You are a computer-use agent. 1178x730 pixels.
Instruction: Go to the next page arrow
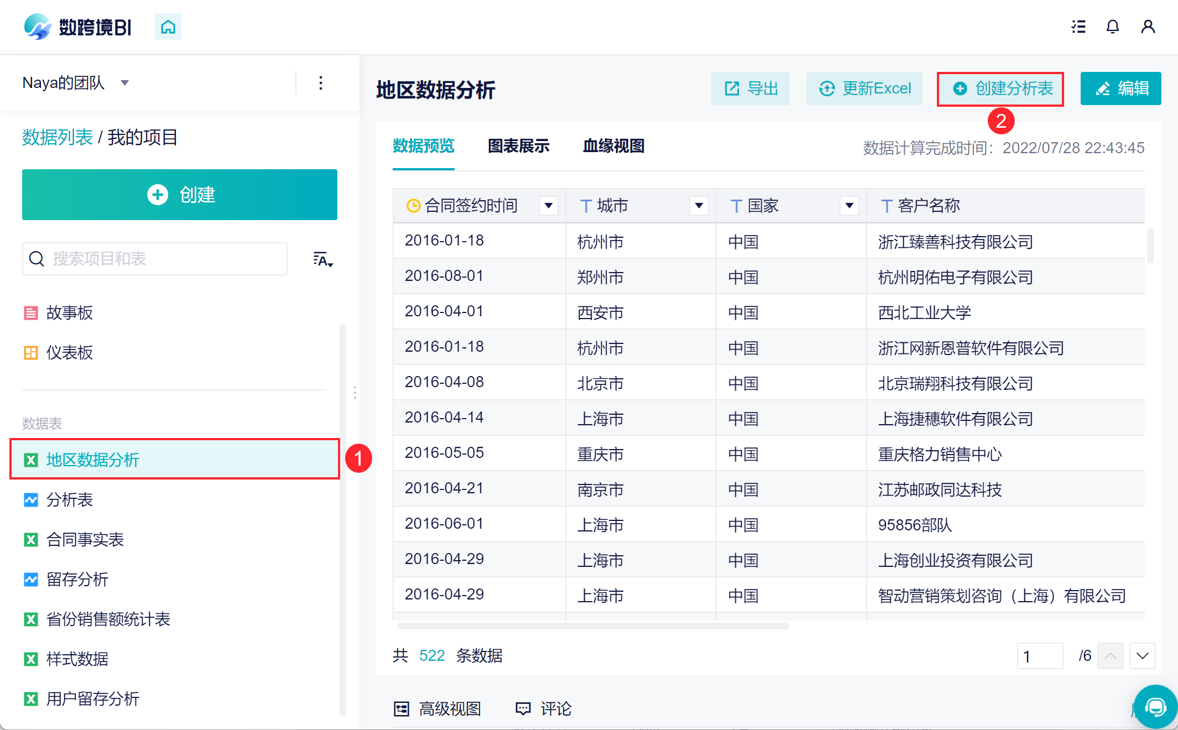click(x=1143, y=656)
